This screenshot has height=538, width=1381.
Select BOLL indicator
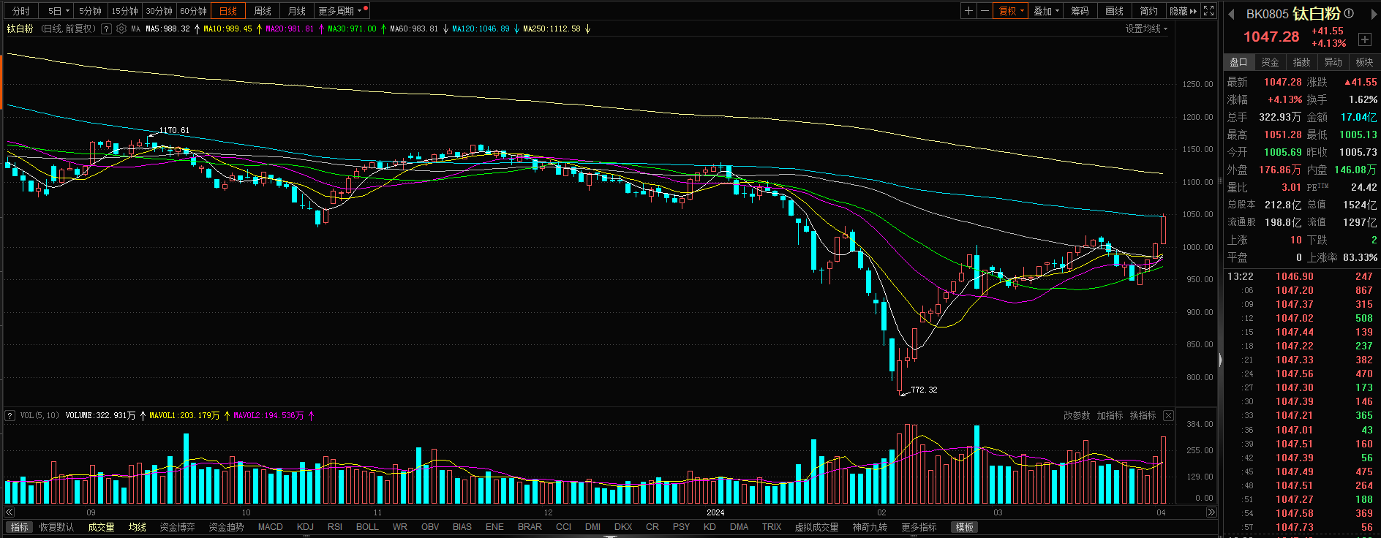click(x=367, y=527)
